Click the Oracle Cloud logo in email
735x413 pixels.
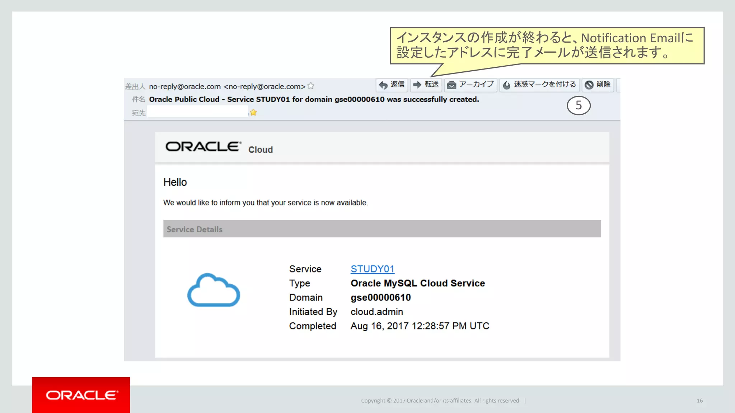(x=219, y=147)
